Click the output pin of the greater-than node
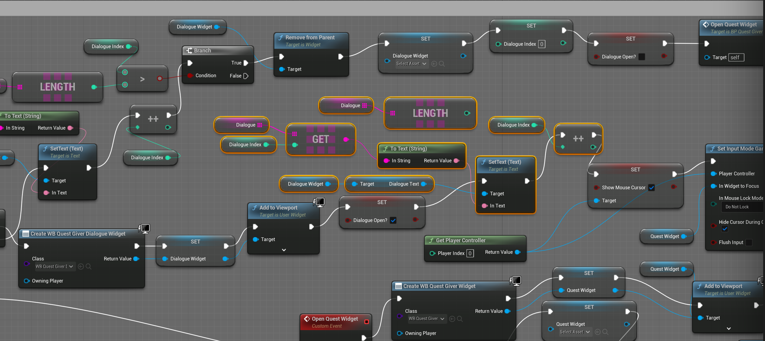Screen dimensions: 765x341 click(x=160, y=79)
